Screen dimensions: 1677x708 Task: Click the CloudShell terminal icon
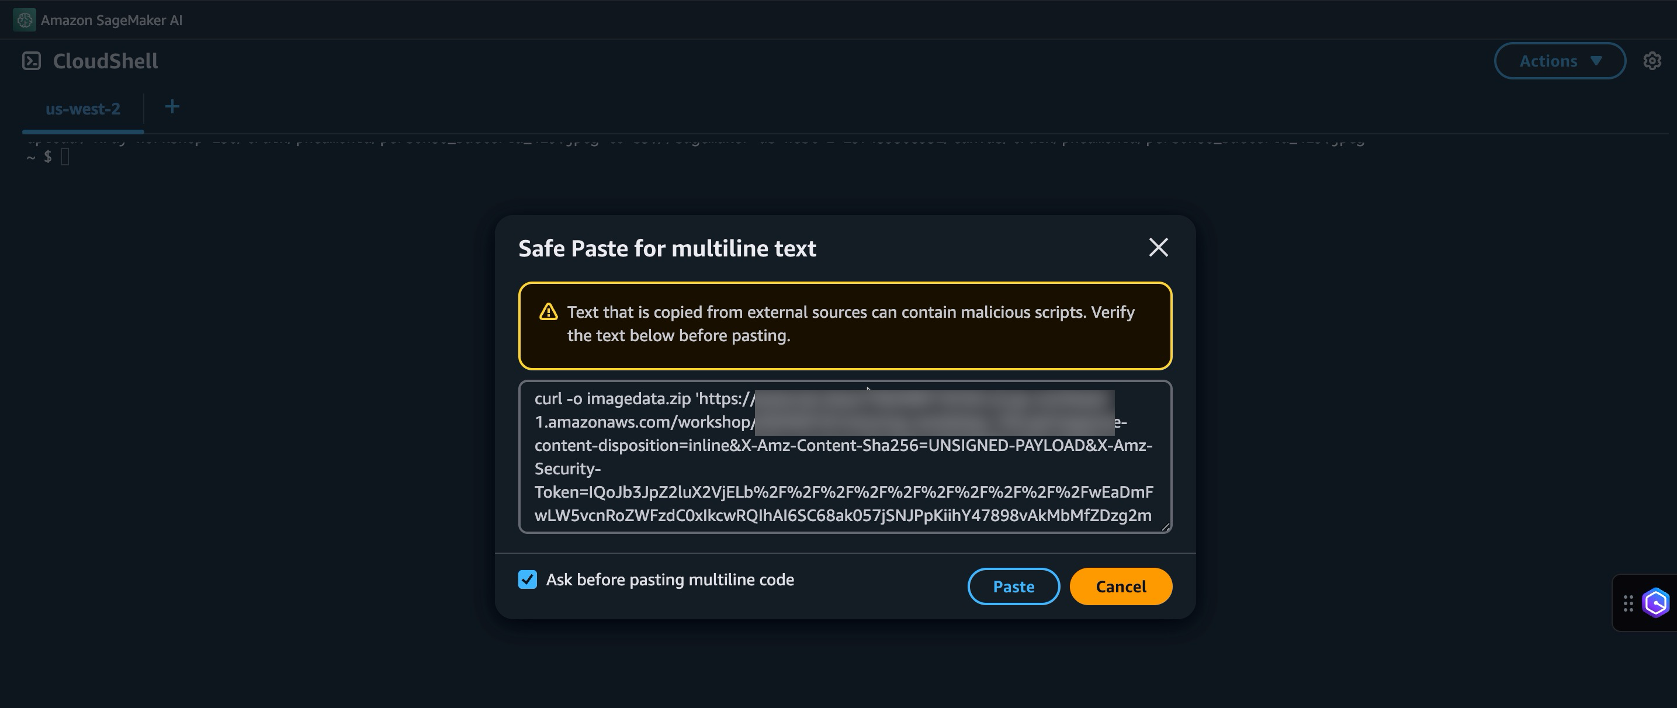[x=31, y=61]
